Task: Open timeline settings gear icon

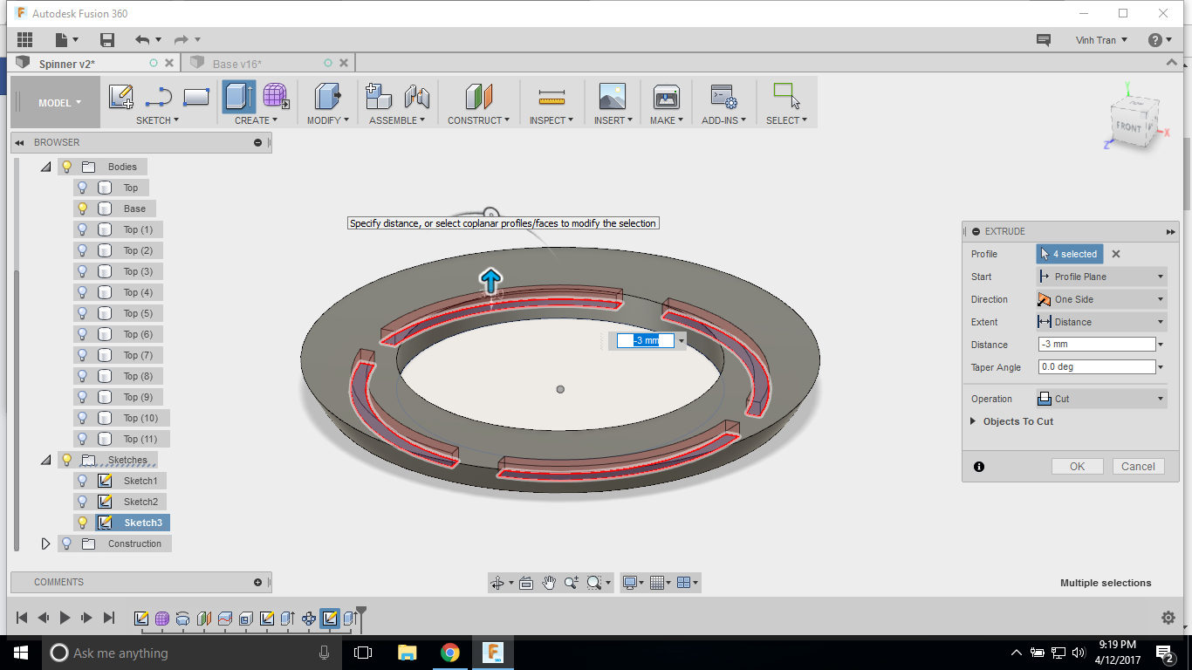Action: pyautogui.click(x=1168, y=618)
